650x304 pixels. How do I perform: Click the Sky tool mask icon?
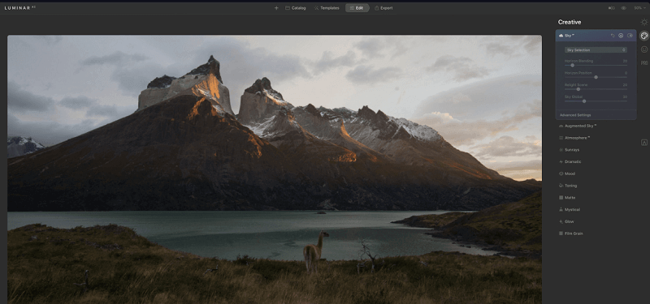point(621,36)
